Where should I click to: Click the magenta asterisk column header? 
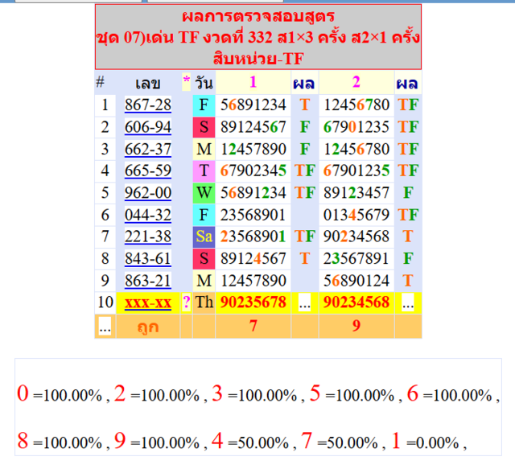coord(186,80)
